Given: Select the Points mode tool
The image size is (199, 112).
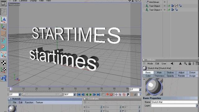Looking at the screenshot, I should click(3, 34).
